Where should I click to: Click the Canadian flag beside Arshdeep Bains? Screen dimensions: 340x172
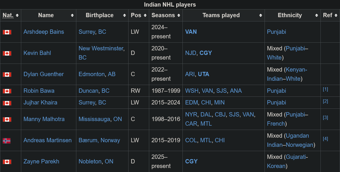click(x=7, y=32)
